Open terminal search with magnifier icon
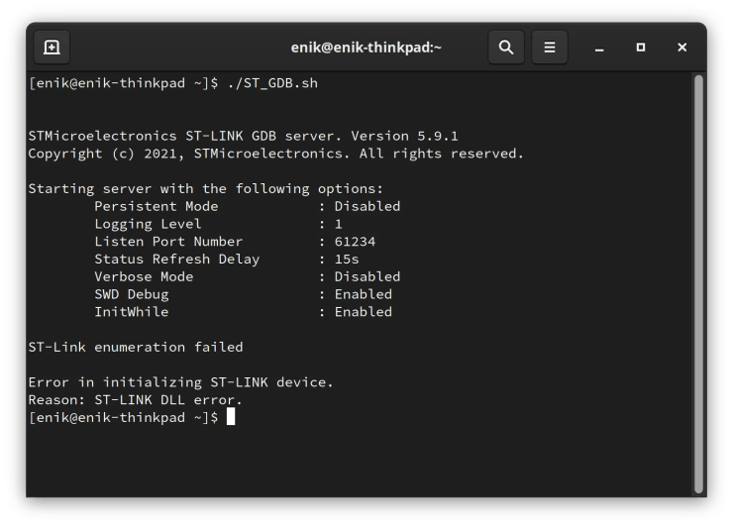The image size is (733, 526). (506, 48)
